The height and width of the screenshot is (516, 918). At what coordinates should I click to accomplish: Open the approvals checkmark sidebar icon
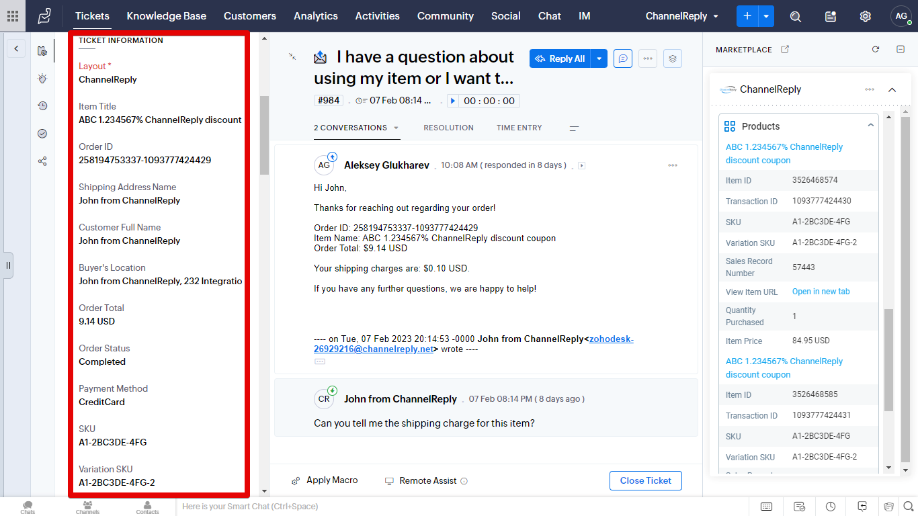[x=42, y=134]
